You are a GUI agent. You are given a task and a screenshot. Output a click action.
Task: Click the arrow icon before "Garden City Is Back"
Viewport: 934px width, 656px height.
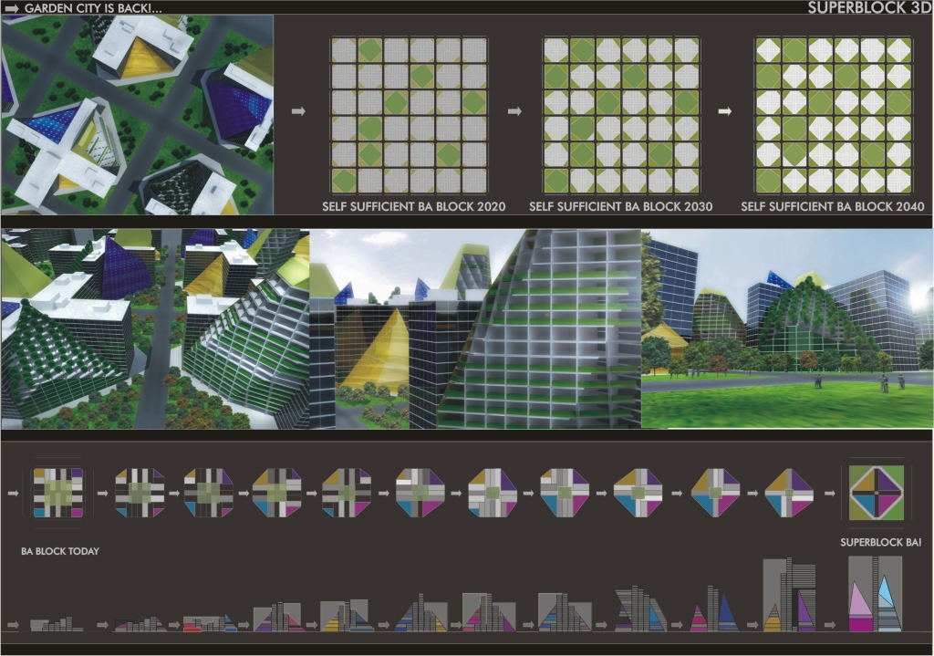point(12,8)
